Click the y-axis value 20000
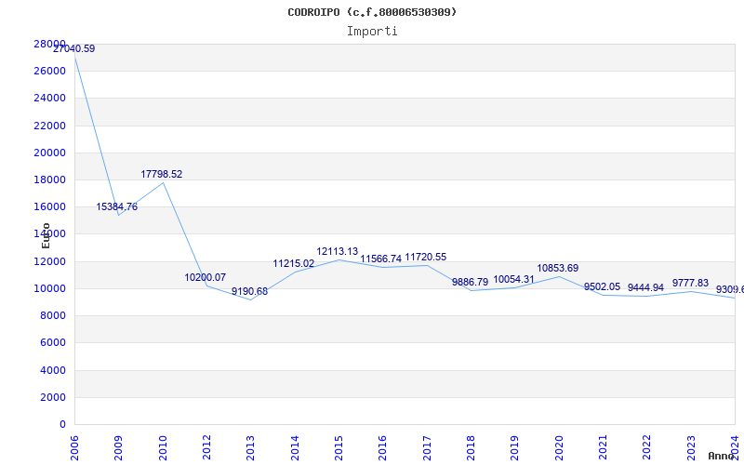Image resolution: width=744 pixels, height=465 pixels. [x=50, y=153]
